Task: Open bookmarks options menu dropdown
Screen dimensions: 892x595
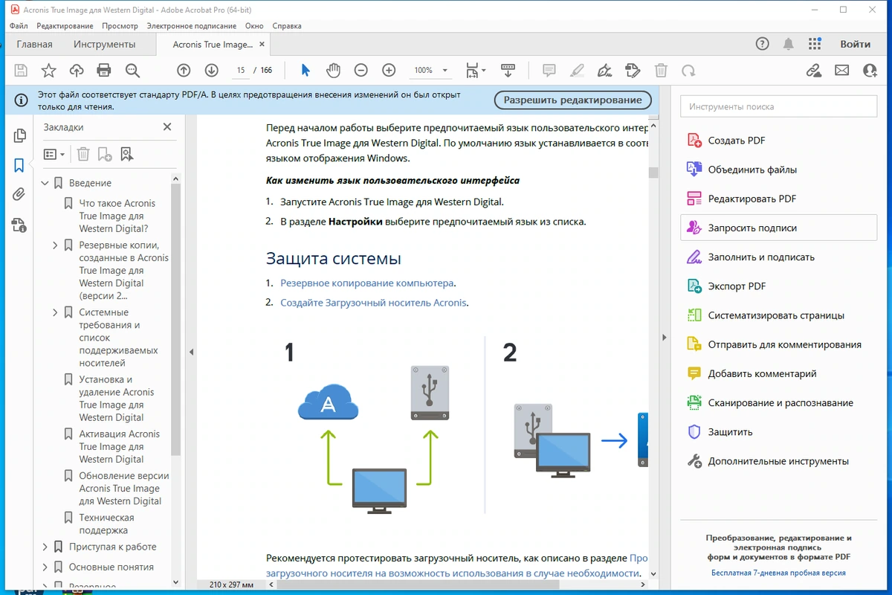Action: point(54,154)
